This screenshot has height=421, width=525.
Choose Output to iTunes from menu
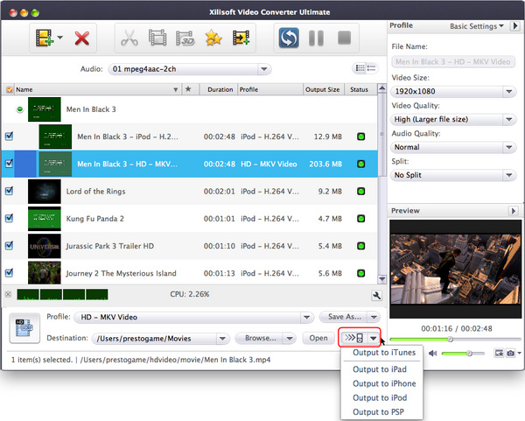point(384,353)
